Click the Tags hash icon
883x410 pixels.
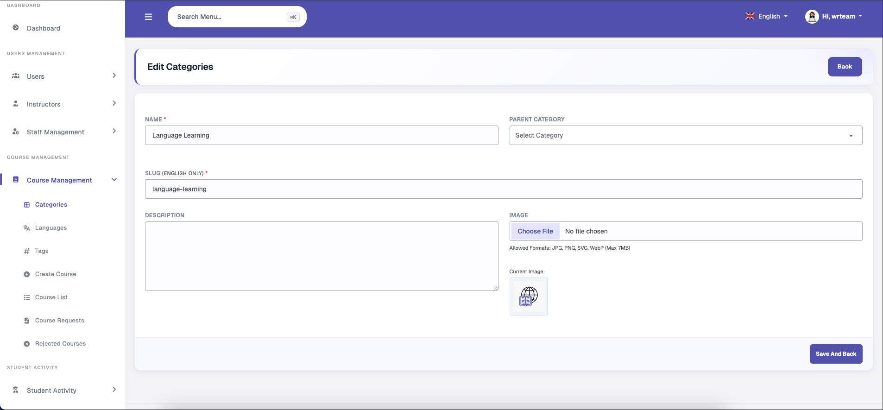pyautogui.click(x=27, y=251)
